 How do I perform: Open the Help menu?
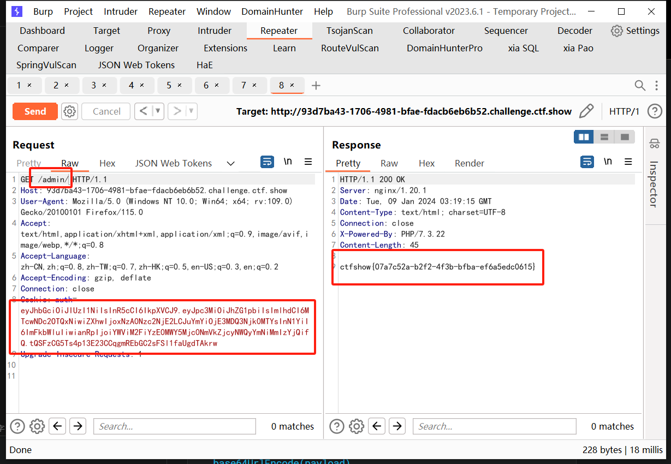coord(323,11)
